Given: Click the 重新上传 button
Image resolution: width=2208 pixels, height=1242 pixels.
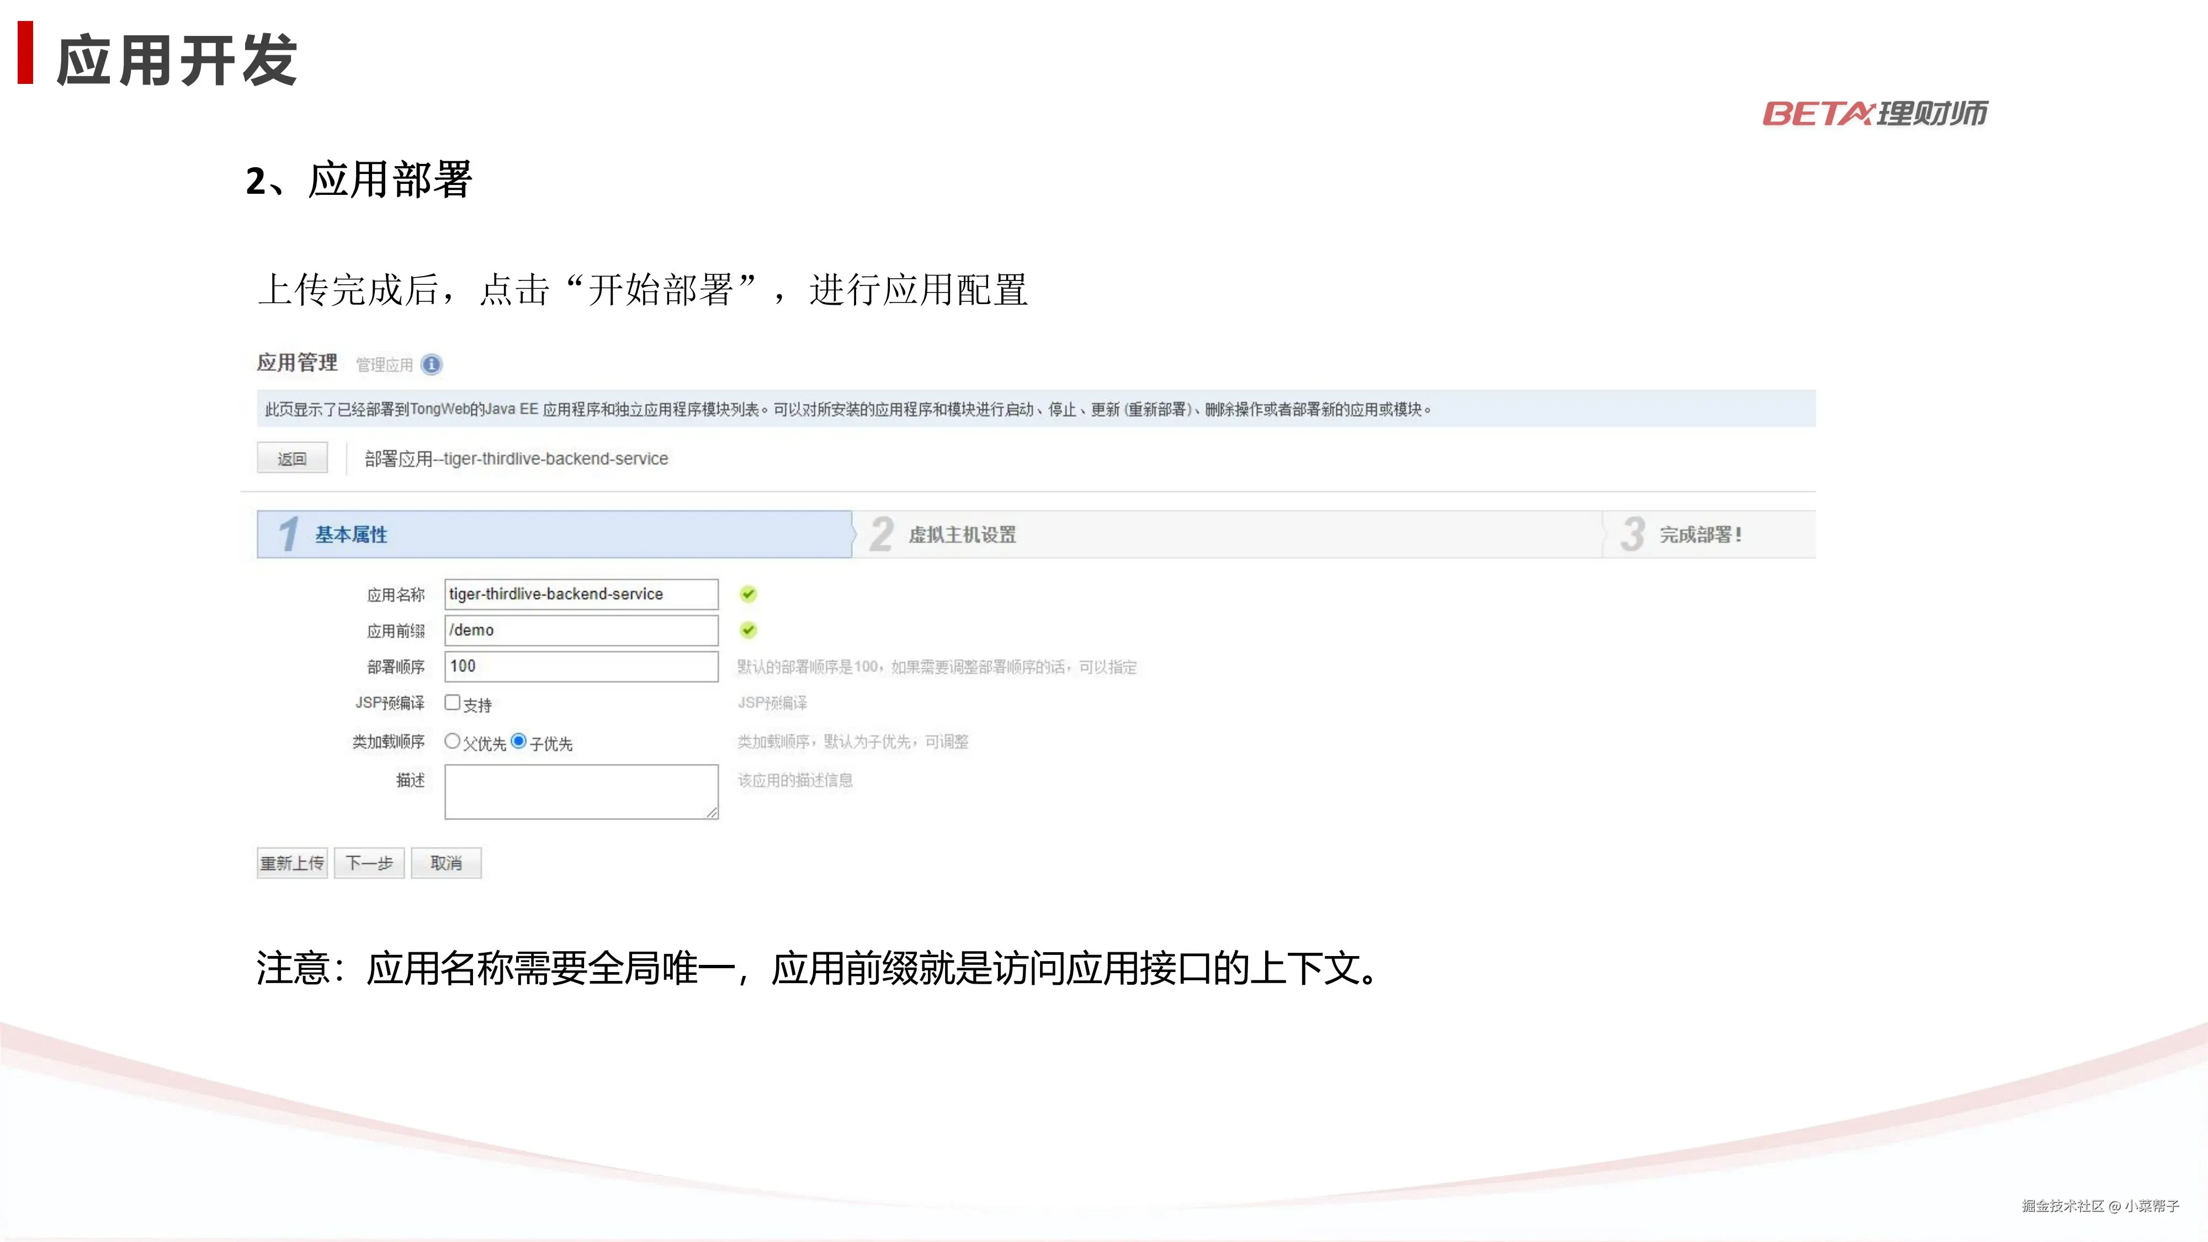Looking at the screenshot, I should (293, 863).
